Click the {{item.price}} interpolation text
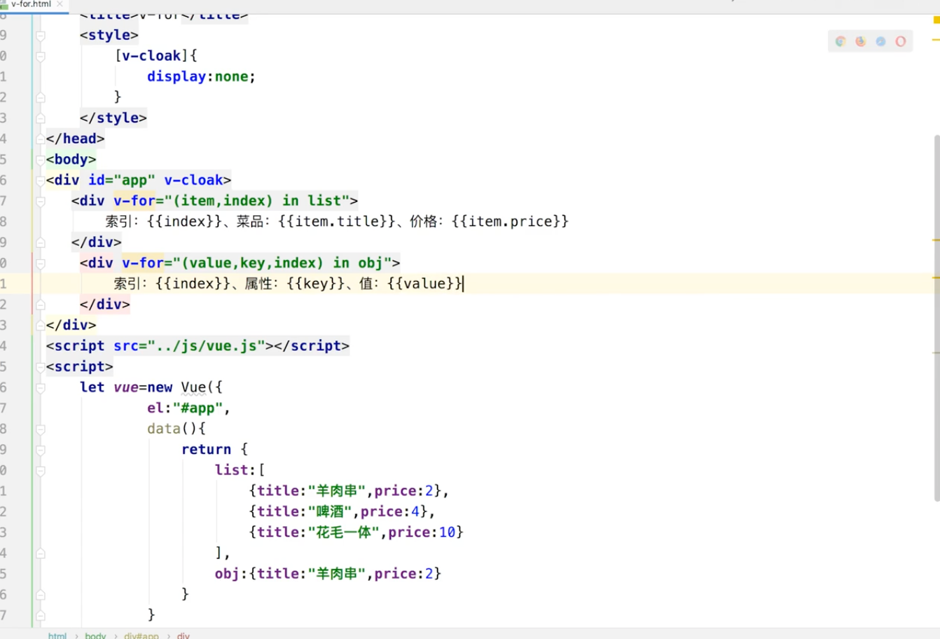 tap(510, 221)
